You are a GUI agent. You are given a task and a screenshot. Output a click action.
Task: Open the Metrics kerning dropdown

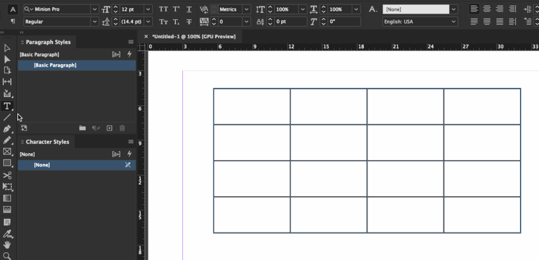click(247, 9)
